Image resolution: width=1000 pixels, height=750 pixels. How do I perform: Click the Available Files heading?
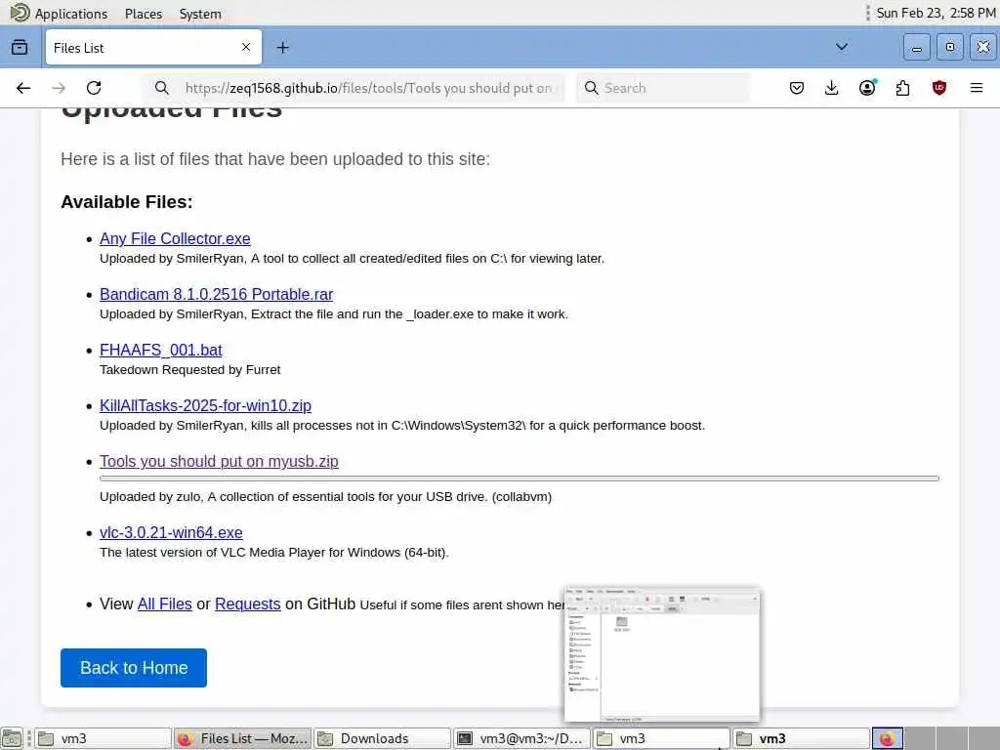pyautogui.click(x=127, y=201)
